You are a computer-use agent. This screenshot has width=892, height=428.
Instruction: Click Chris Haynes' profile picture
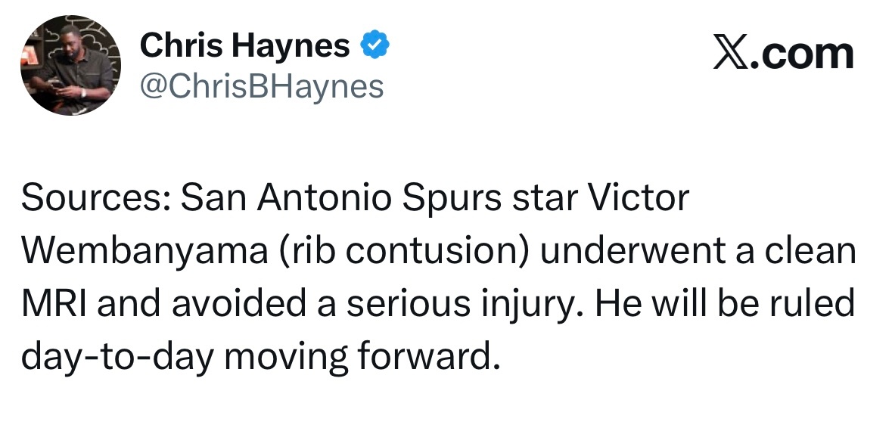[x=70, y=65]
